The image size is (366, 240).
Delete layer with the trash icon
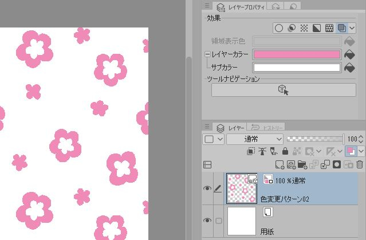pyautogui.click(x=360, y=164)
